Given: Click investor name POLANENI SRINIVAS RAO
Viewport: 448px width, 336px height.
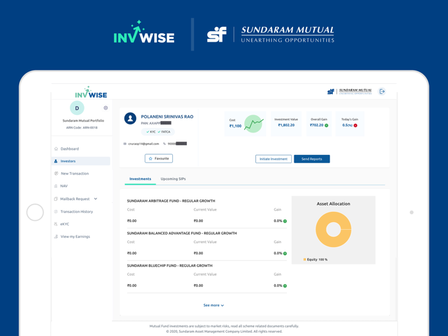Looking at the screenshot, I should 167,116.
